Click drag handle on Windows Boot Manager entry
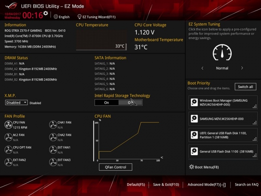261x196 pixels. 255,106
